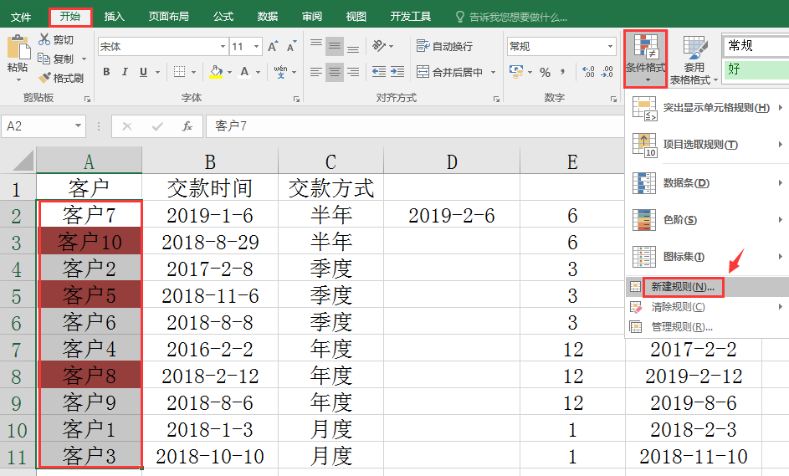The image size is (789, 476).
Task: Apply comma style icon
Action: pos(563,72)
